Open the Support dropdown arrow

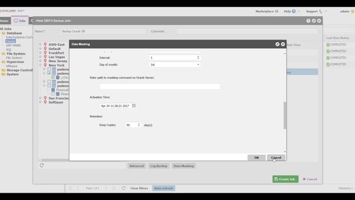coord(326,11)
